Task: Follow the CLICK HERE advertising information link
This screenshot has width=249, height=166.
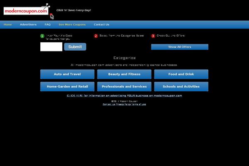Action: pos(124,95)
